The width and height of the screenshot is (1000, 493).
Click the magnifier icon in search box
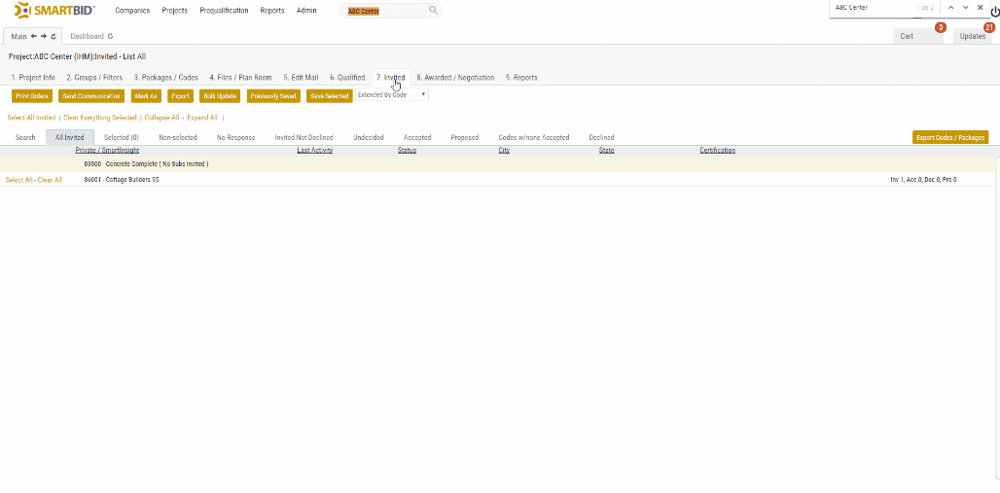433,10
